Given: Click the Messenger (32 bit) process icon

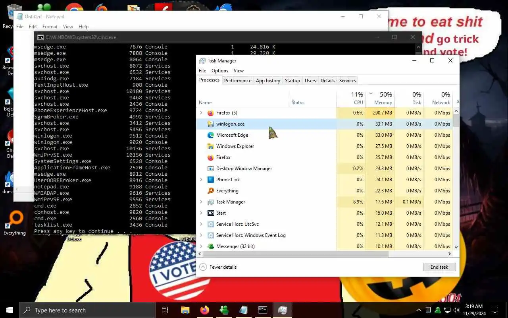Looking at the screenshot, I should coord(211,246).
